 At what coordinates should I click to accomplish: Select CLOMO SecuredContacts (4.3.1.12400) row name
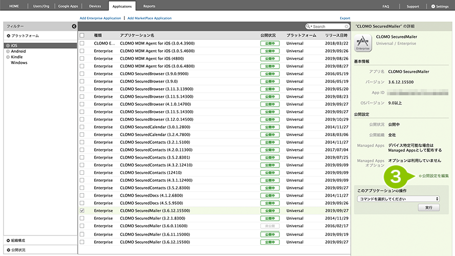156,180
